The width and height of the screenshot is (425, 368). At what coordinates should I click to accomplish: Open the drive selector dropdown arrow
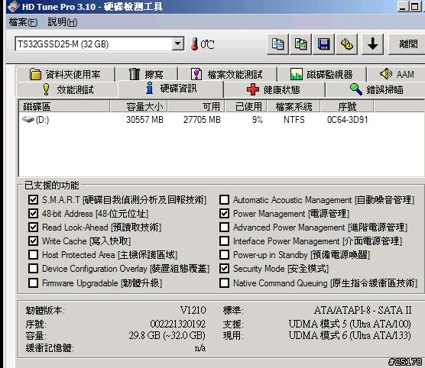[178, 44]
